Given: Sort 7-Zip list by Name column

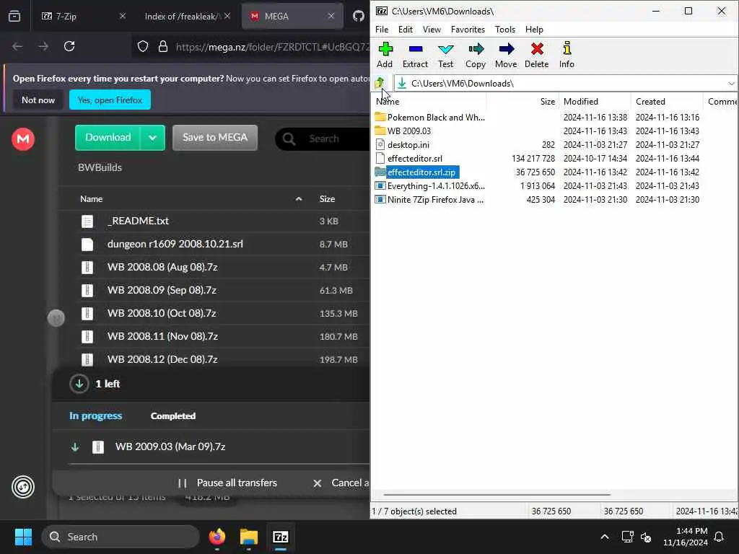Looking at the screenshot, I should (429, 101).
